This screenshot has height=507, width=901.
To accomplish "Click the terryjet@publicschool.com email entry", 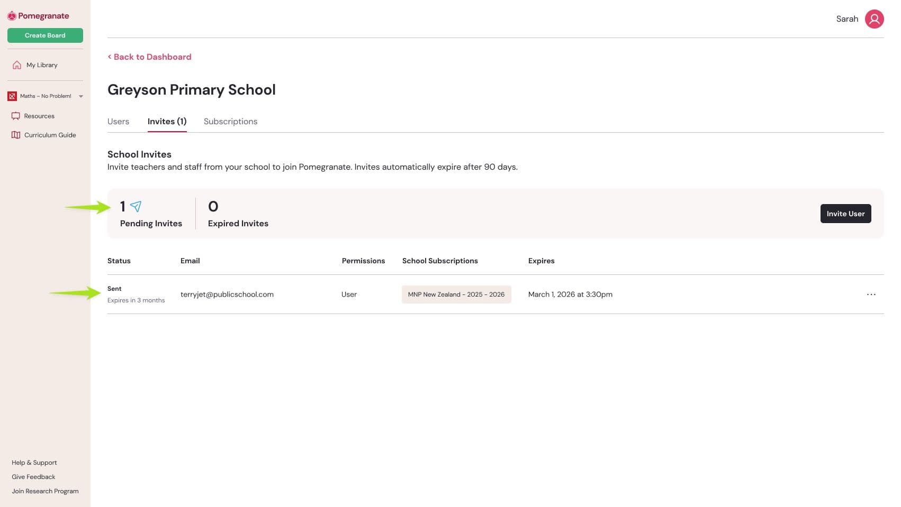I will pos(227,294).
